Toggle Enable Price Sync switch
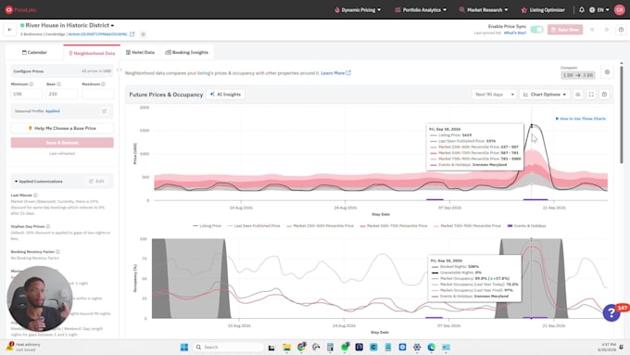Screen dimensions: 630x355 [536, 30]
